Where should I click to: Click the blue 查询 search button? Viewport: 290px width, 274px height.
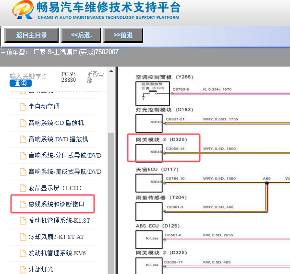[21, 83]
